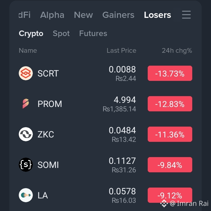Sort by the 24h chg% column

[x=177, y=51]
